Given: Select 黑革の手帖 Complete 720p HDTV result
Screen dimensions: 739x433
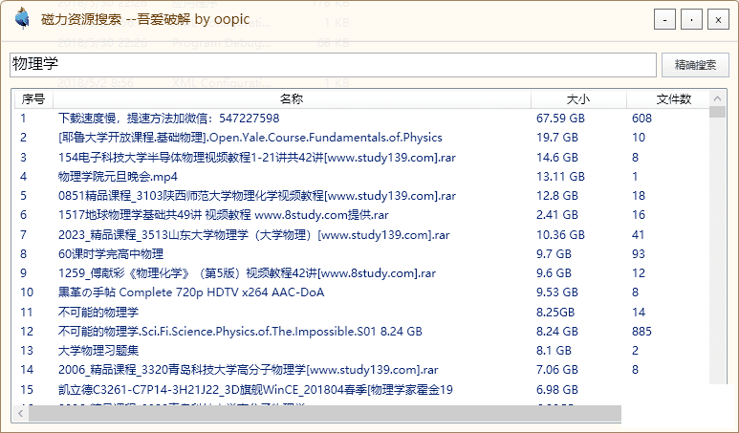Looking at the screenshot, I should click(189, 292).
